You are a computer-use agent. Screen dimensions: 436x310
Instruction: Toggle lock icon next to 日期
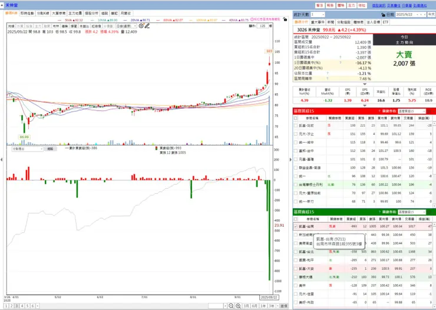click(x=383, y=15)
